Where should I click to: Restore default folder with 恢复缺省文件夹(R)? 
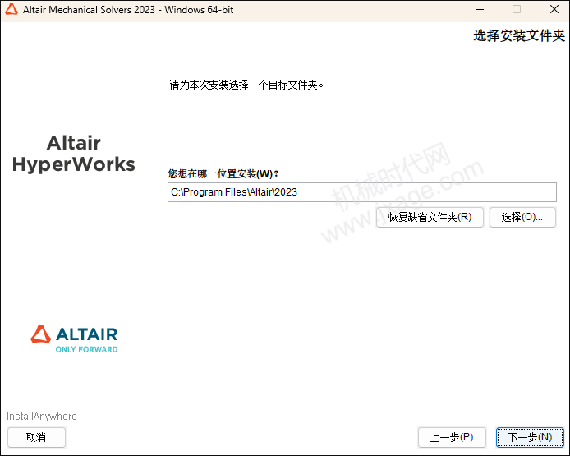pyautogui.click(x=430, y=217)
